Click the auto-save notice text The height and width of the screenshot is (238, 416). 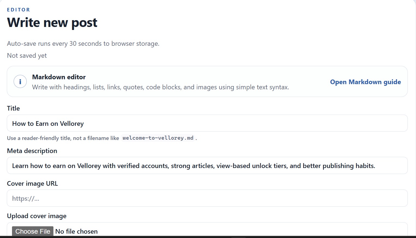[x=83, y=44]
